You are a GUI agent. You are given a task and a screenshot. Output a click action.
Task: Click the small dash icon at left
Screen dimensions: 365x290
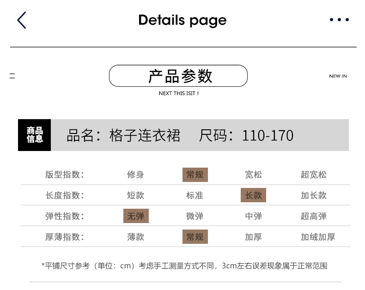12,76
